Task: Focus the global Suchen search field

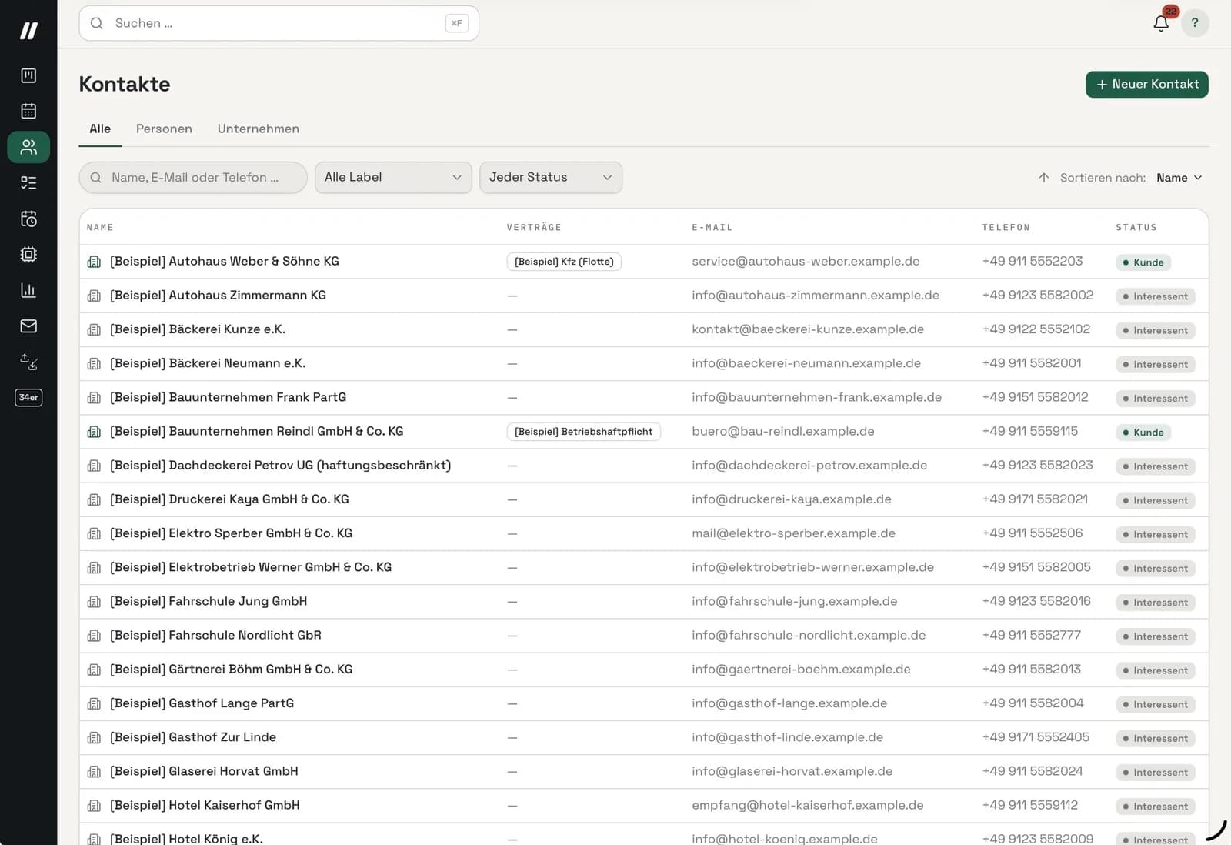Action: point(279,23)
